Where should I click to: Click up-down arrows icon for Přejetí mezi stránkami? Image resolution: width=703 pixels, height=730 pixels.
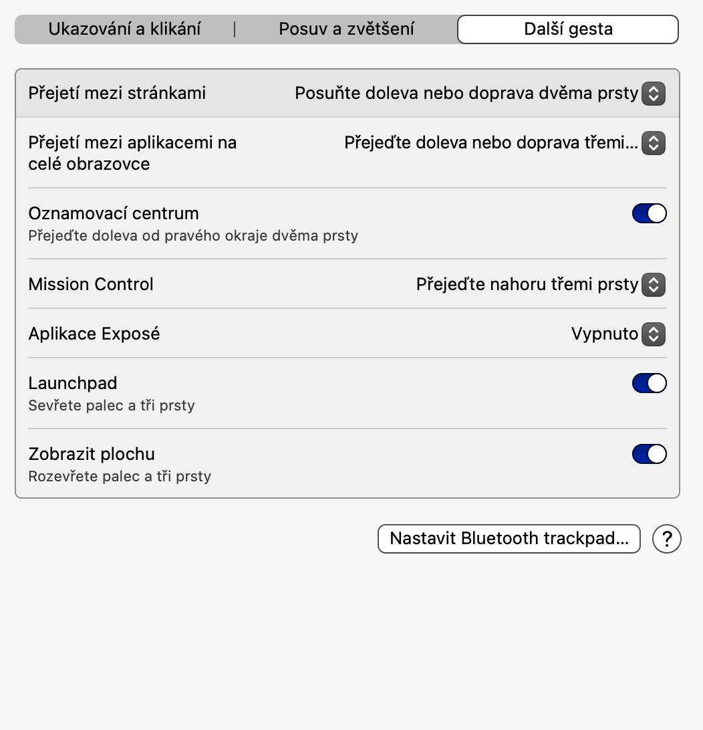(x=653, y=94)
